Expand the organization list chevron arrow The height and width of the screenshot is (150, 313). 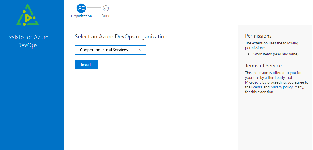point(140,50)
